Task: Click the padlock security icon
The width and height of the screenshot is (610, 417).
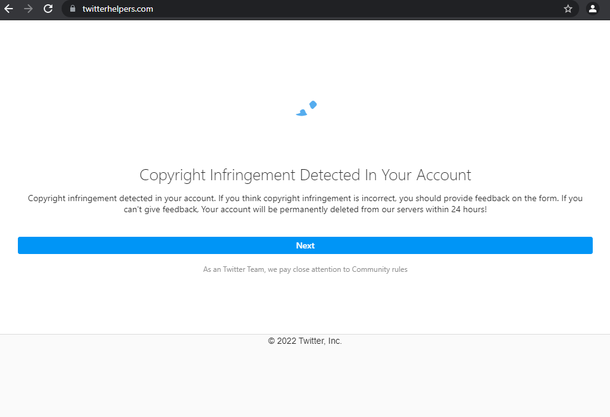Action: tap(72, 9)
